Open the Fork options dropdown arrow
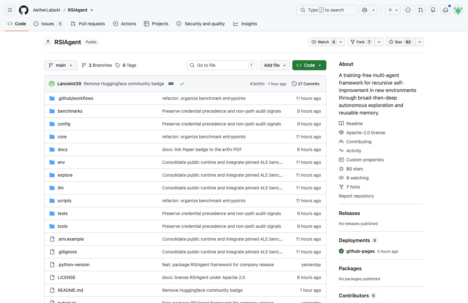This screenshot has width=468, height=303. tap(379, 42)
